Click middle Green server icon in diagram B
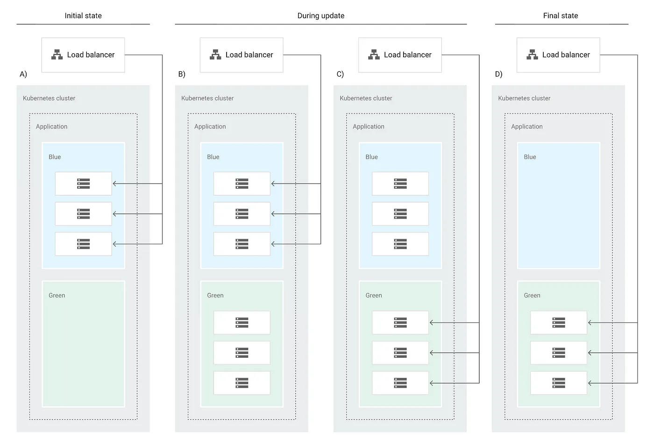The width and height of the screenshot is (654, 446). [242, 353]
